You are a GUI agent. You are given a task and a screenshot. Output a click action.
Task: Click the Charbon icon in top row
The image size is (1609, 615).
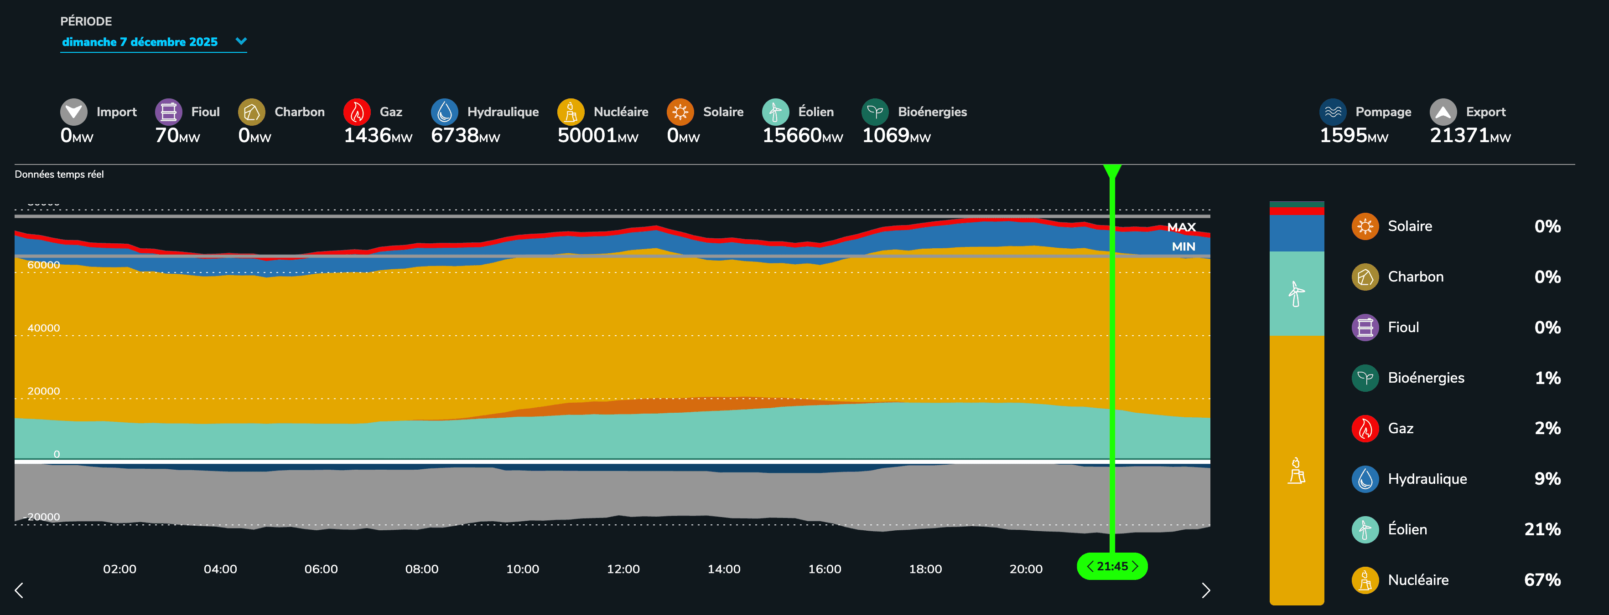[x=251, y=112]
